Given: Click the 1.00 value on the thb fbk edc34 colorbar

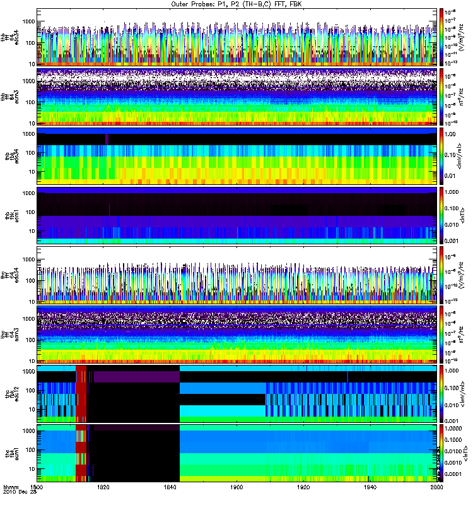Looking at the screenshot, I should pos(450,134).
